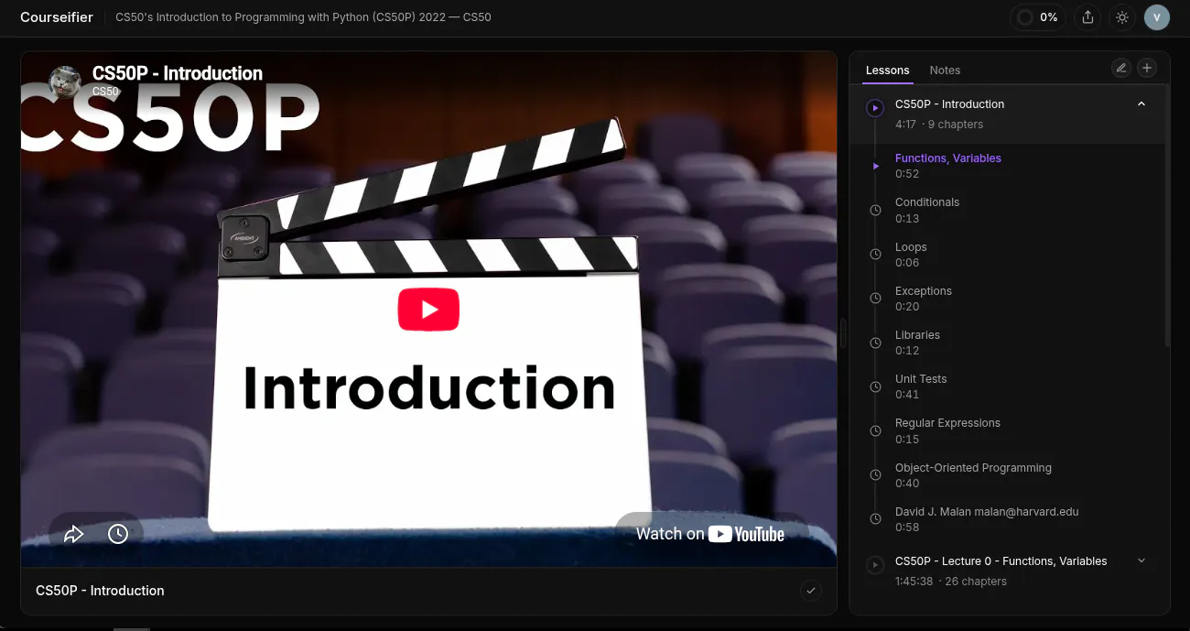
Task: Click the play arrow beside Functions, Variables
Action: pyautogui.click(x=875, y=166)
